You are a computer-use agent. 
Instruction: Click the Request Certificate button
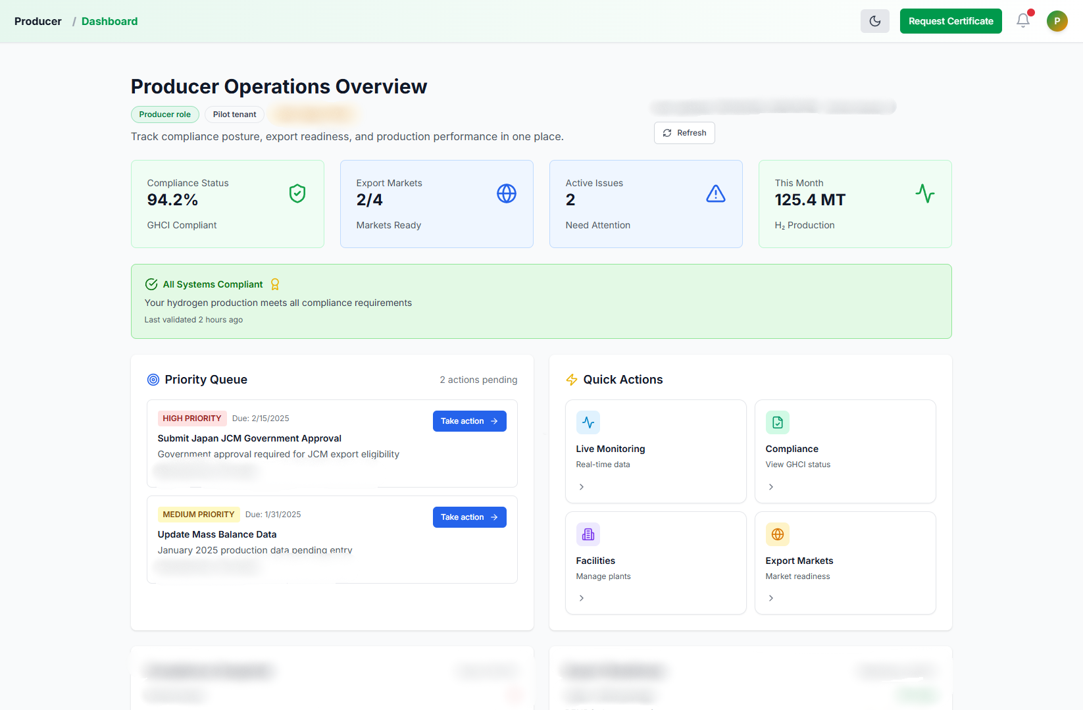[950, 20]
